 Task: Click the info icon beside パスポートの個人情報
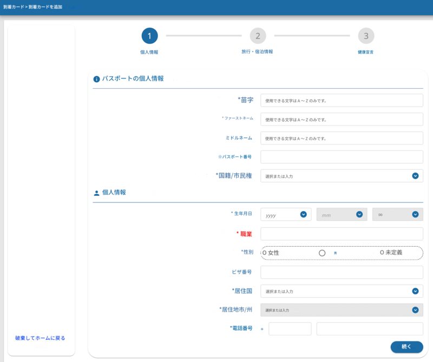point(97,79)
